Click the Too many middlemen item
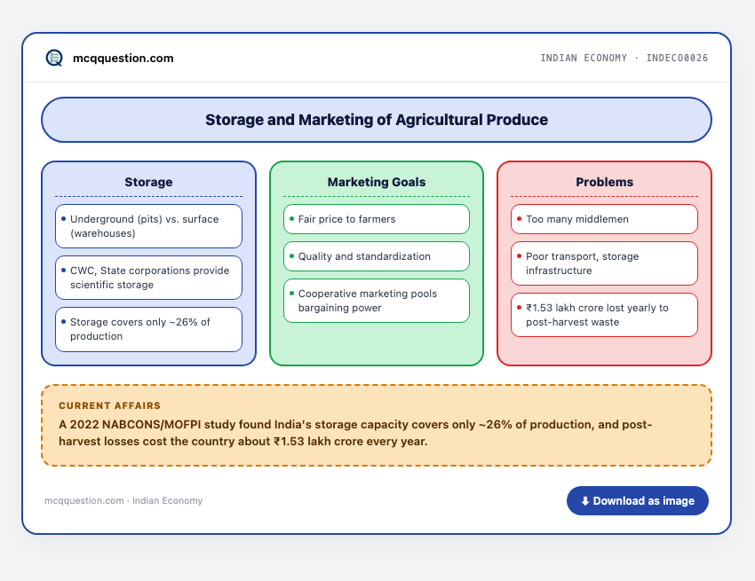The image size is (755, 581). 604,219
